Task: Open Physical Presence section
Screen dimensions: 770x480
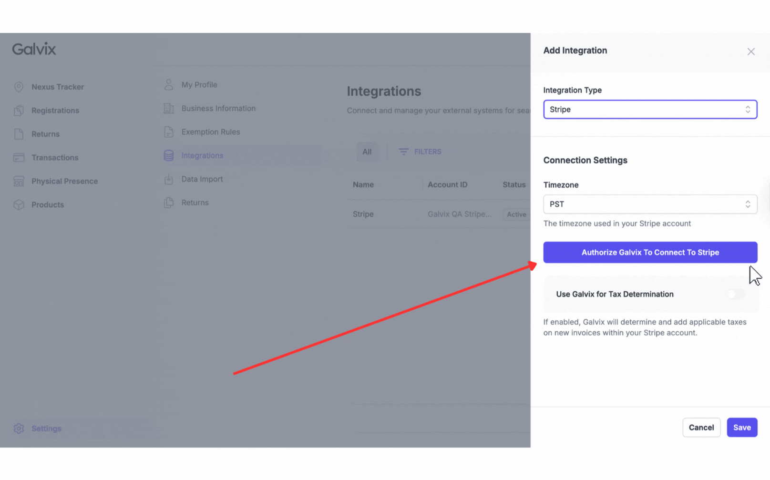Action: (64, 181)
